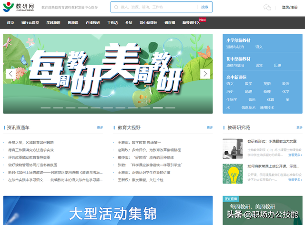This screenshot has height=225, width=305.
Task: Open 在线教研 menu item
Action: pos(93,23)
